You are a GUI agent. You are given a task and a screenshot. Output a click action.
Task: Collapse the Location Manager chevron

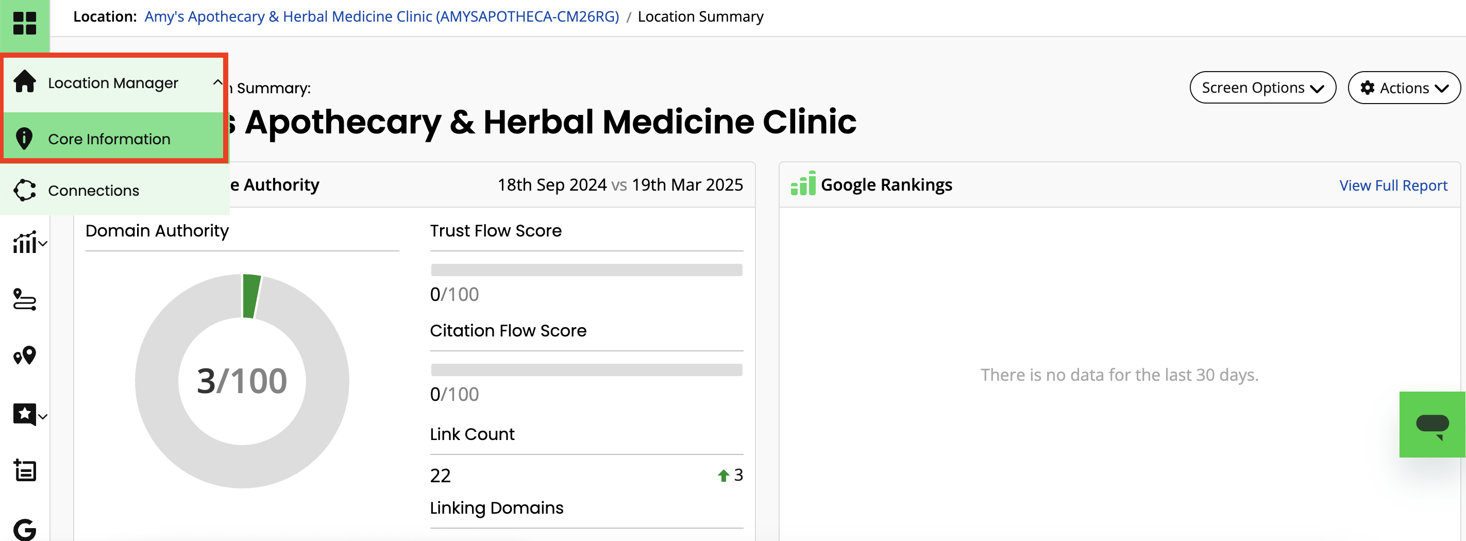click(x=217, y=82)
